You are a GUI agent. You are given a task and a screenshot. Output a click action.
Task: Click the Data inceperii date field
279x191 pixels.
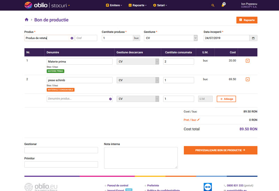226,38
